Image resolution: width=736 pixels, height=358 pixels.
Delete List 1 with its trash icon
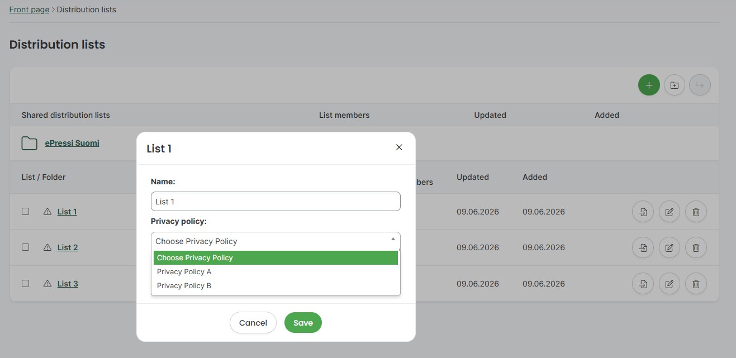click(x=696, y=212)
